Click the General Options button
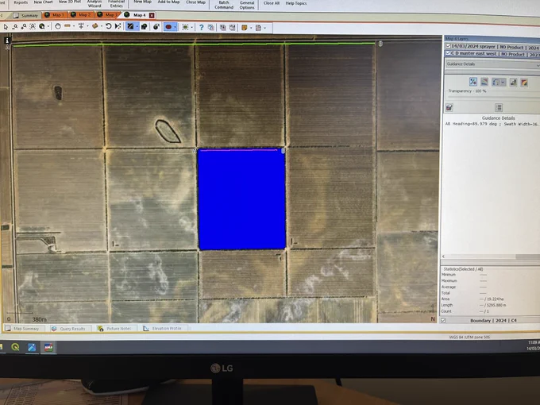 click(247, 5)
